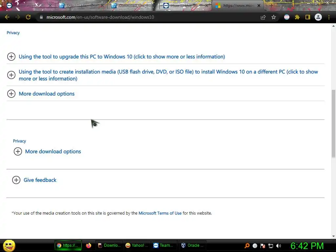Bookmark this page with the star icon
Image resolution: width=336 pixels, height=252 pixels.
pos(274,17)
